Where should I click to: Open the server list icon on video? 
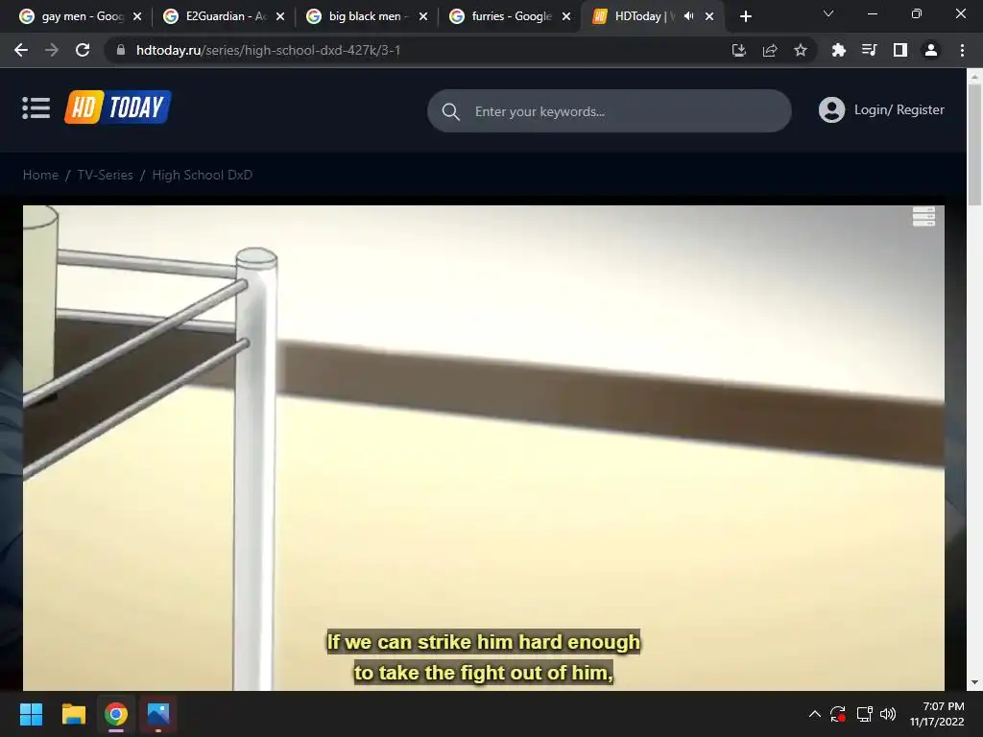923,216
